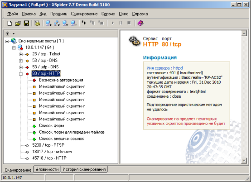Switch to the История сканирований tab
The image size is (251, 182).
click(84, 169)
